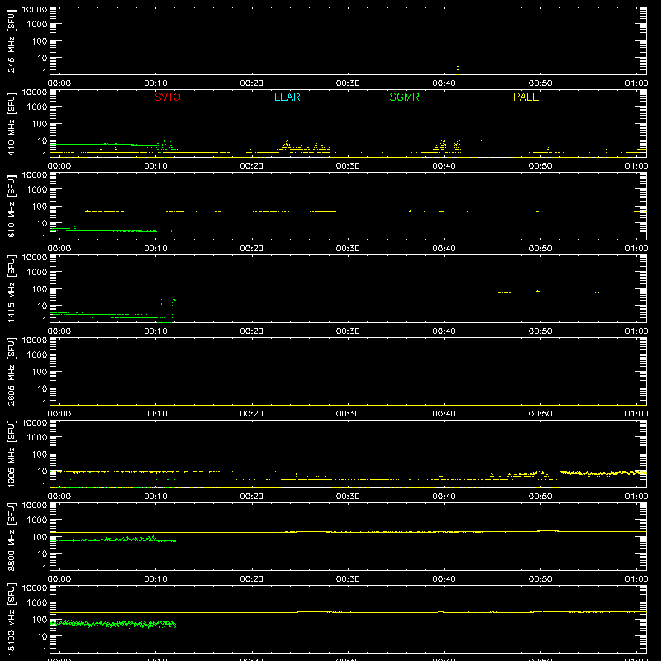
Task: Click the 100 tick of the 610 MHz plot
Action: [40, 206]
